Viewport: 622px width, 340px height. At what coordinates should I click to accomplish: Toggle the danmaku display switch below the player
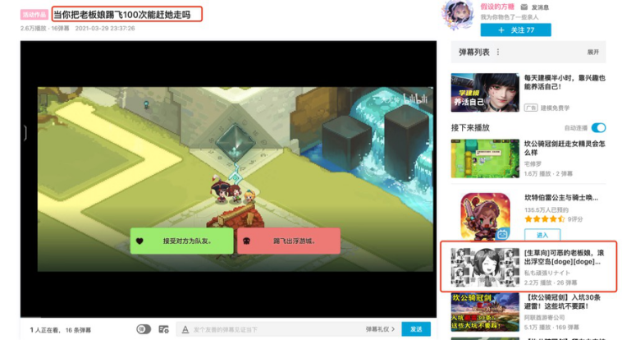click(x=144, y=329)
